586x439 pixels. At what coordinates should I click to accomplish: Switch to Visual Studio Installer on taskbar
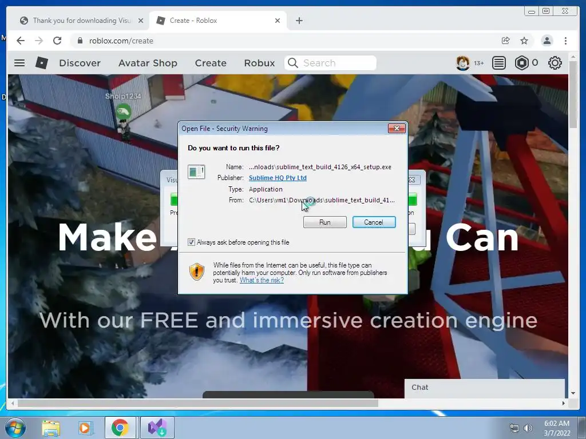pyautogui.click(x=157, y=428)
